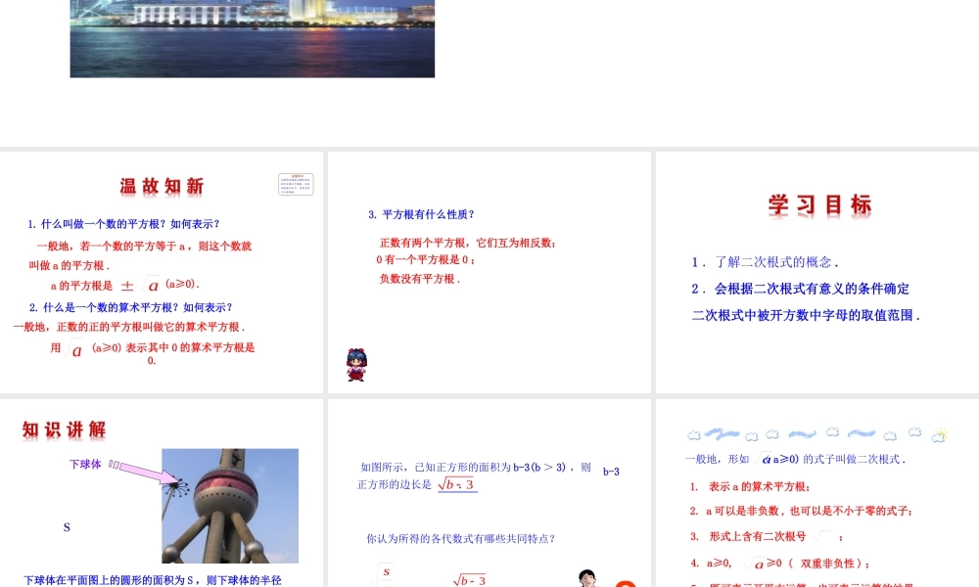This screenshot has width=979, height=587.
Task: Click the sun icon in cloud banner
Action: [939, 435]
